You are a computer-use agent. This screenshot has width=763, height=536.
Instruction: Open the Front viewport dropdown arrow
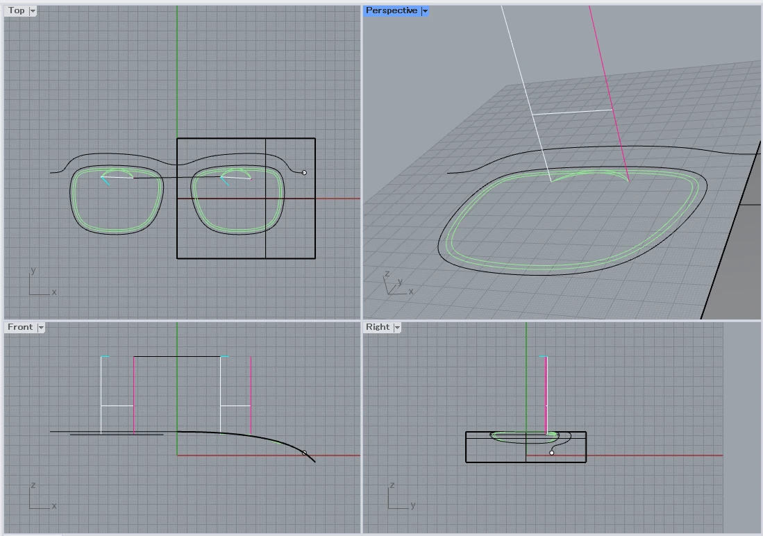point(41,328)
